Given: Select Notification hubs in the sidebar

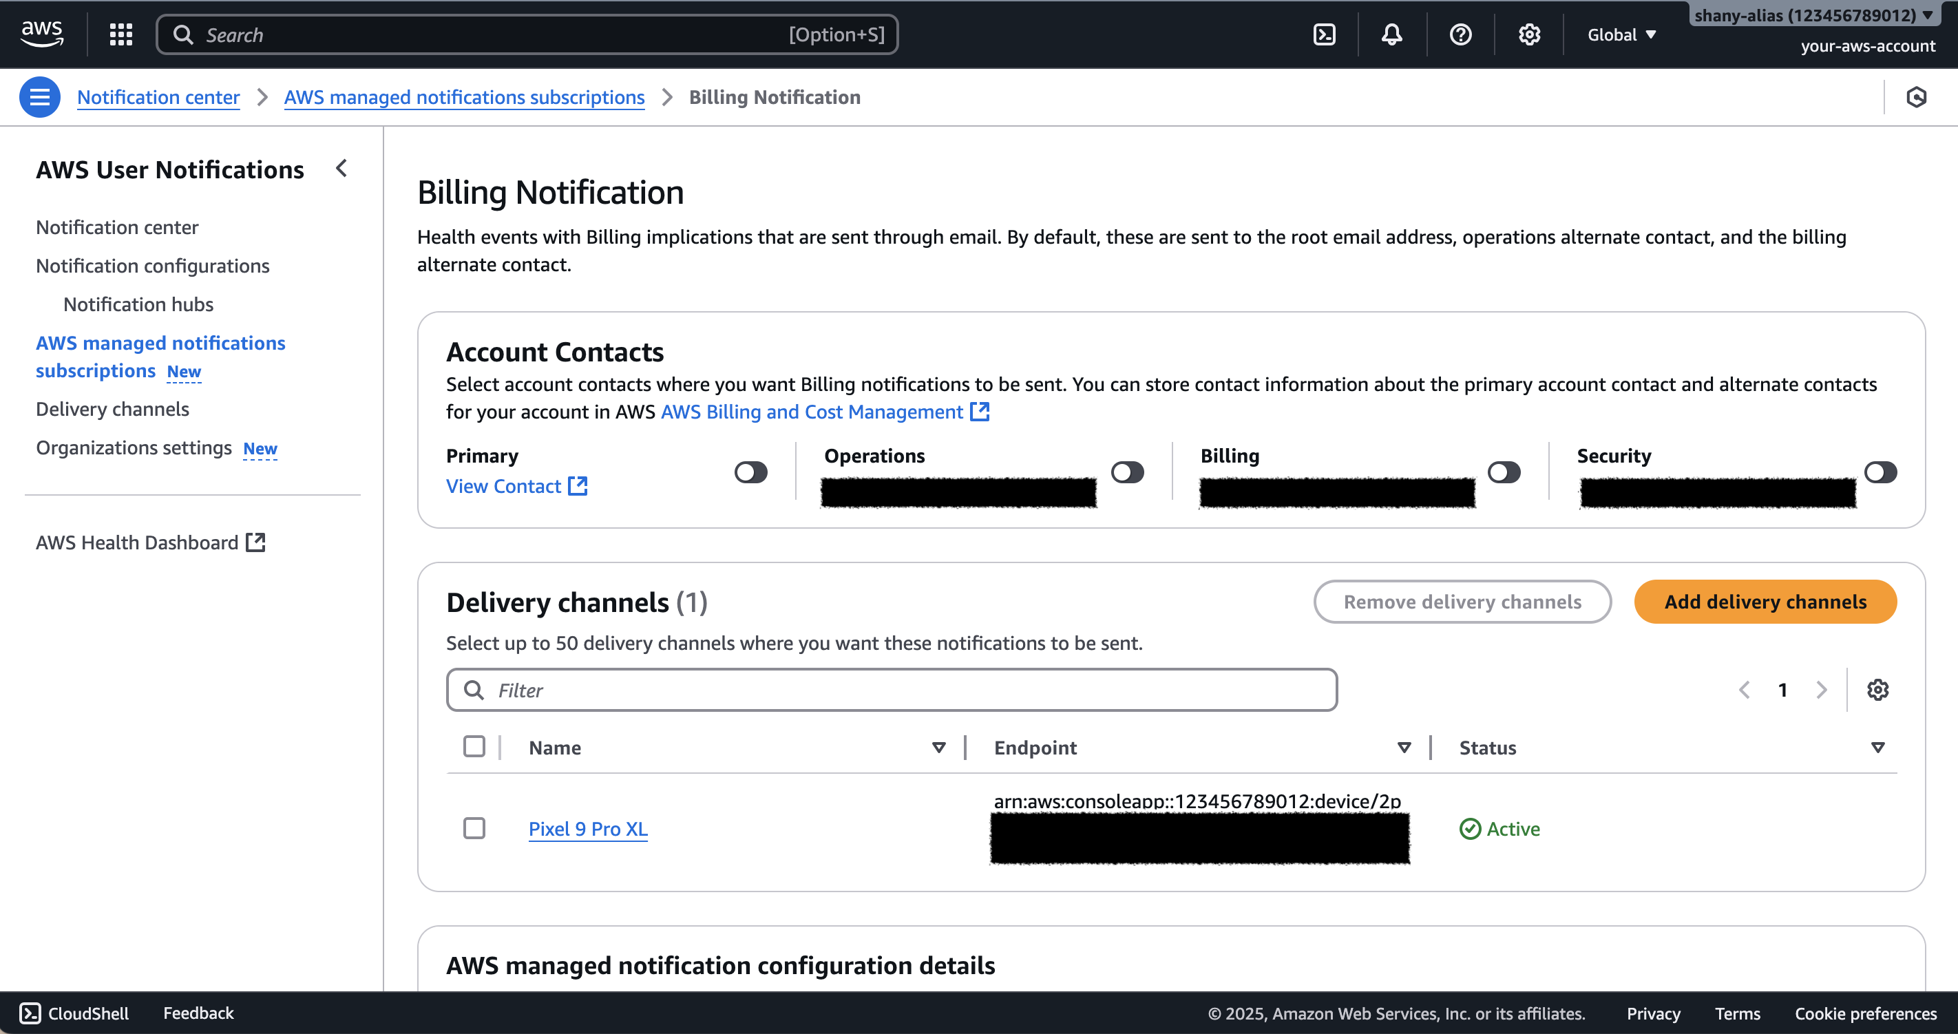Looking at the screenshot, I should [x=138, y=304].
